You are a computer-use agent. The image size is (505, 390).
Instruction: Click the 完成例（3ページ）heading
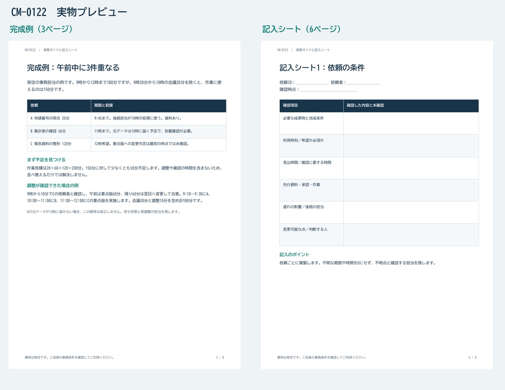click(41, 29)
